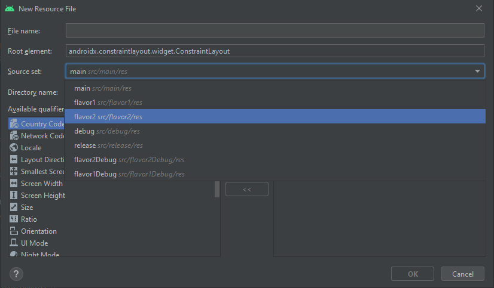Select the Screen Width qualifier icon

pos(14,183)
